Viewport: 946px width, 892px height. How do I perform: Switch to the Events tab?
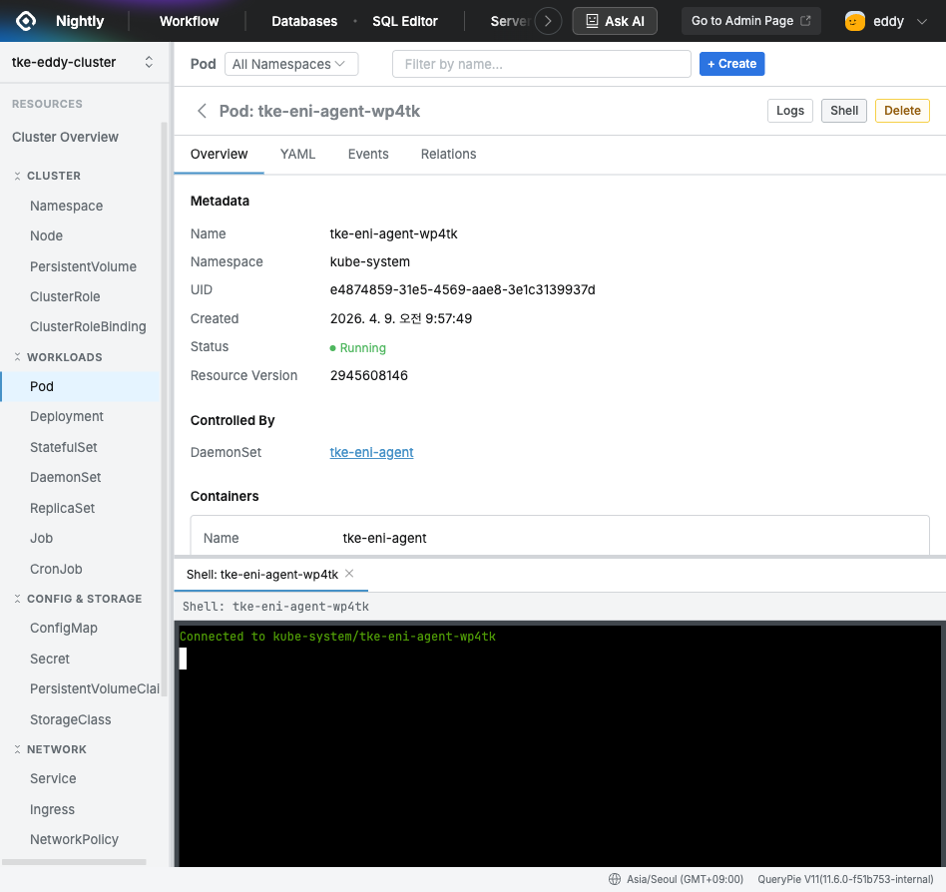tap(368, 155)
